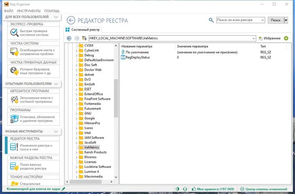
Task: Click the parent folder up icon
Action: (x=84, y=38)
